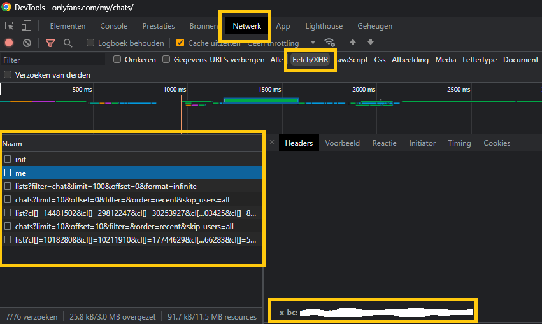Click the import HAR upload icon
Viewport: 542px width, 324px height.
point(353,43)
